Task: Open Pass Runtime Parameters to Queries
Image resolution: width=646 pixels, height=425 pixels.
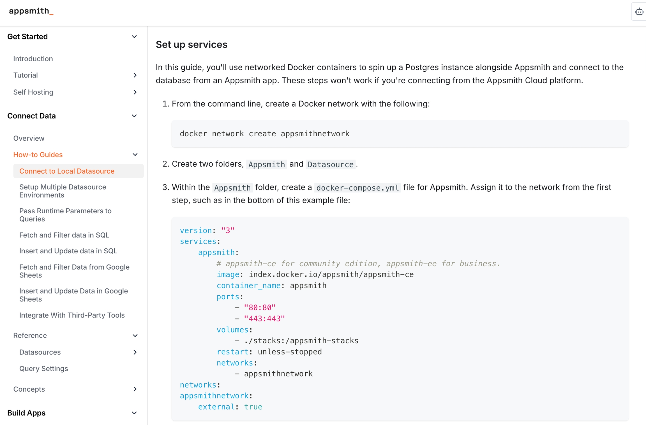Action: [x=65, y=215]
